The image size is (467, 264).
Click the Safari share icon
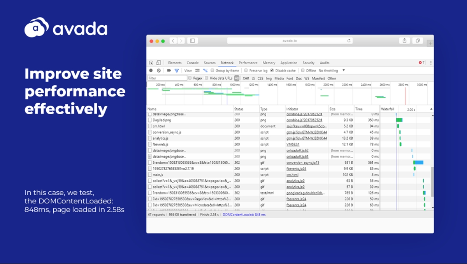click(x=405, y=41)
